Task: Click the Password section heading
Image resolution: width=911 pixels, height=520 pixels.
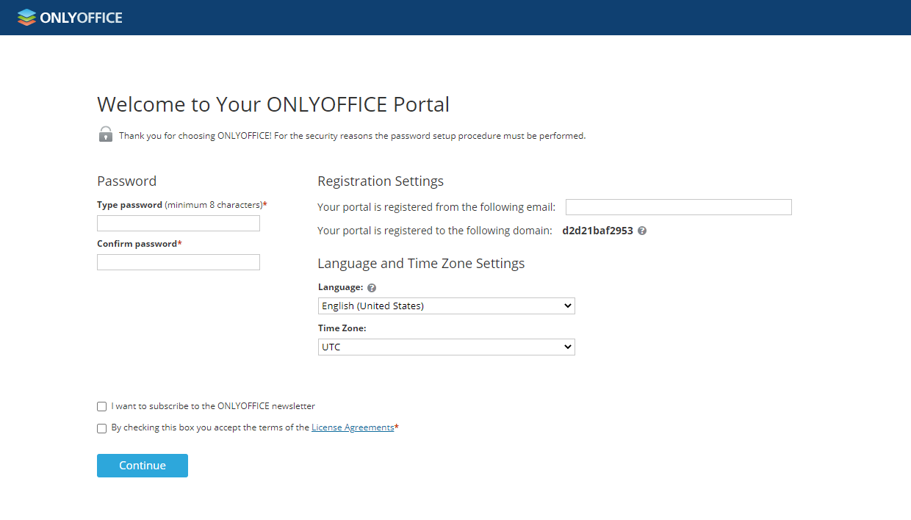Action: coord(126,181)
